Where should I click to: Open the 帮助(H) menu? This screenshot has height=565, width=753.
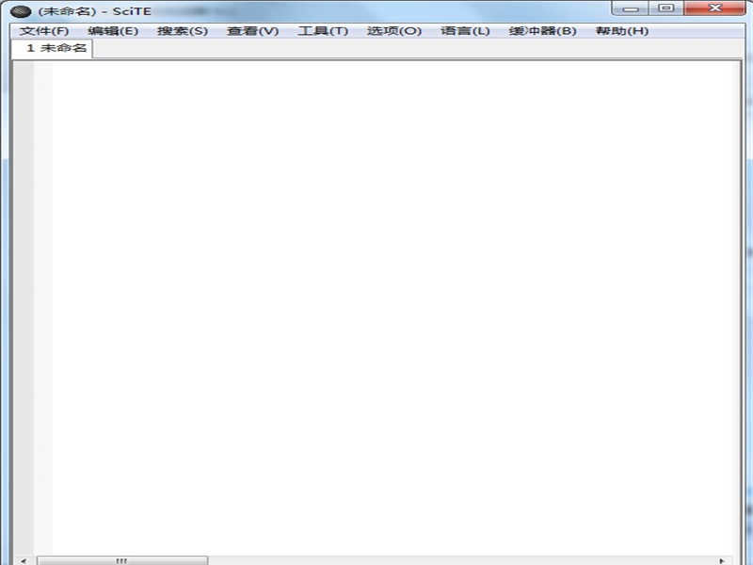[x=621, y=31]
